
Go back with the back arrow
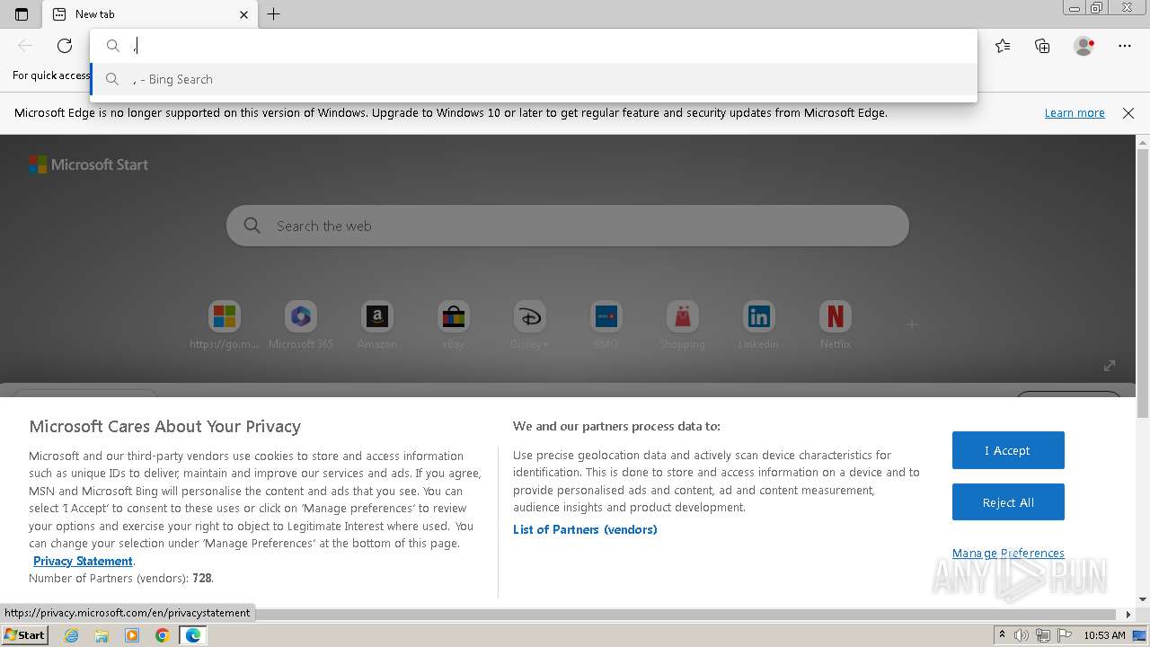[25, 46]
